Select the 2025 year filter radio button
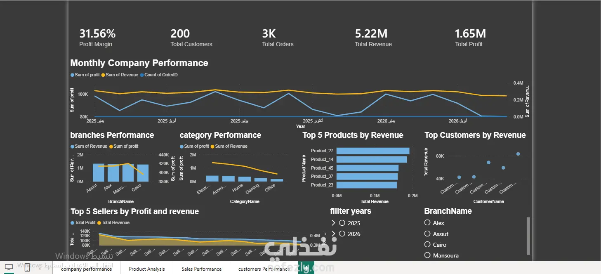 click(x=342, y=223)
